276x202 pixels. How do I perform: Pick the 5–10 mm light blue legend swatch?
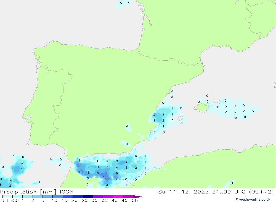coord(48,196)
